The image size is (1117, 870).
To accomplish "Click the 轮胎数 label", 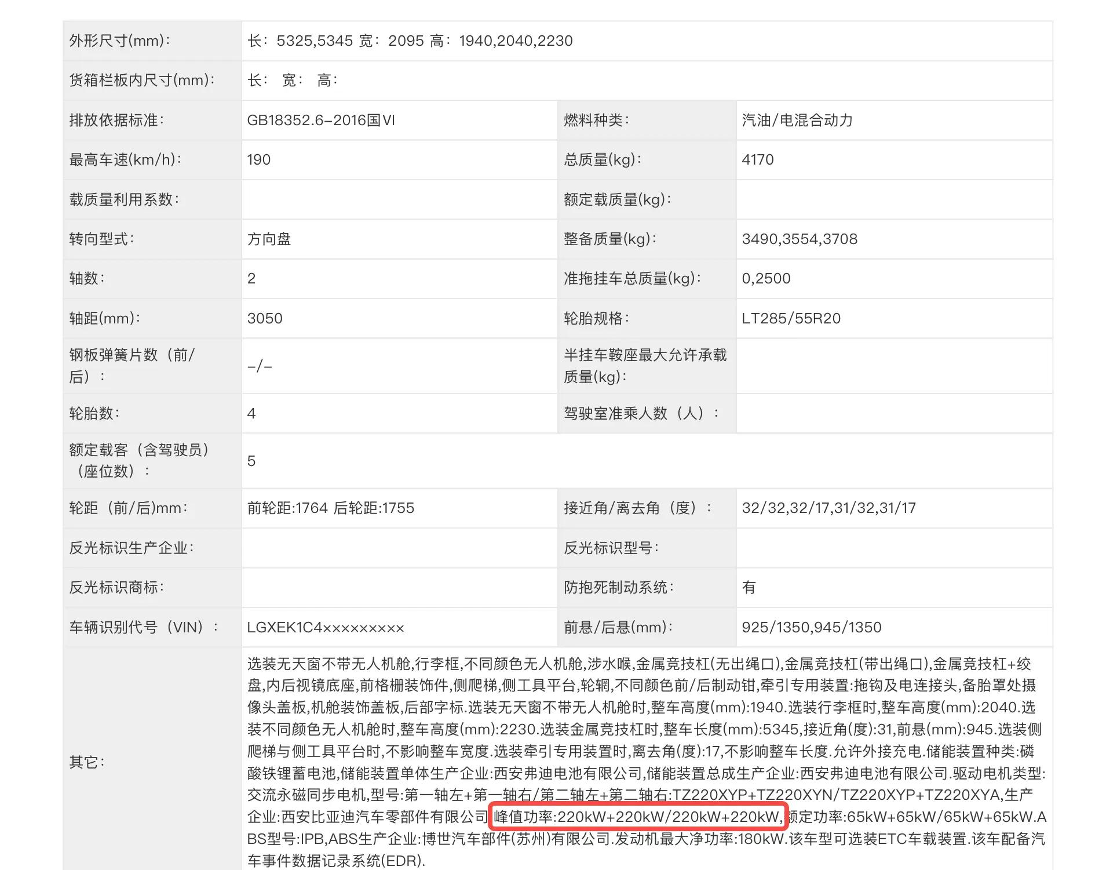I will [94, 413].
